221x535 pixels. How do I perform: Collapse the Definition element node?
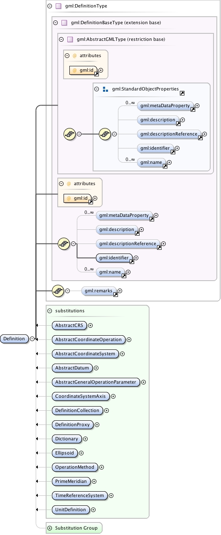[x=32, y=339]
